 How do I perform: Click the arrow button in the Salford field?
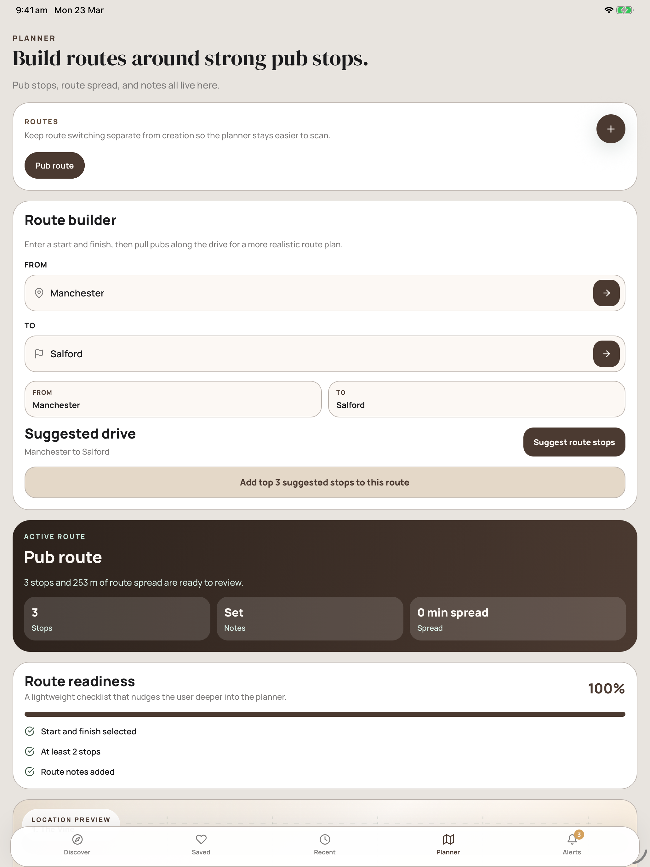tap(606, 353)
